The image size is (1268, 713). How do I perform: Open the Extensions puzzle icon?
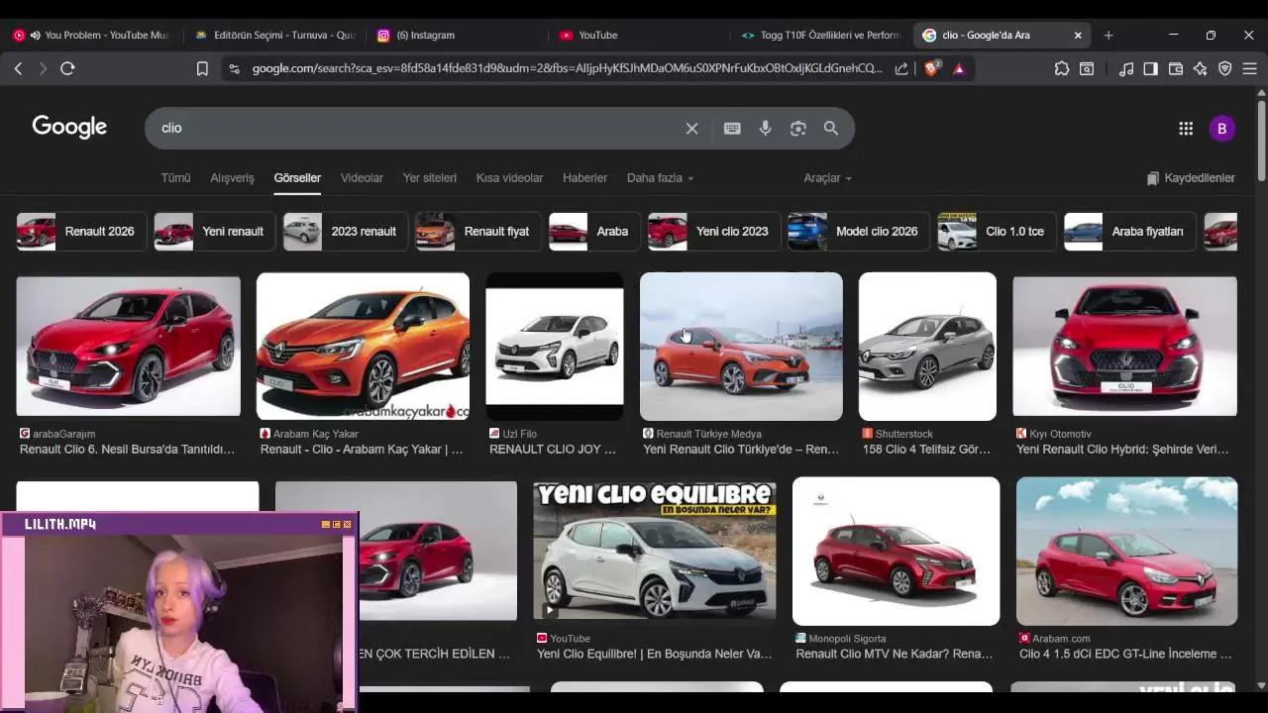point(1062,68)
